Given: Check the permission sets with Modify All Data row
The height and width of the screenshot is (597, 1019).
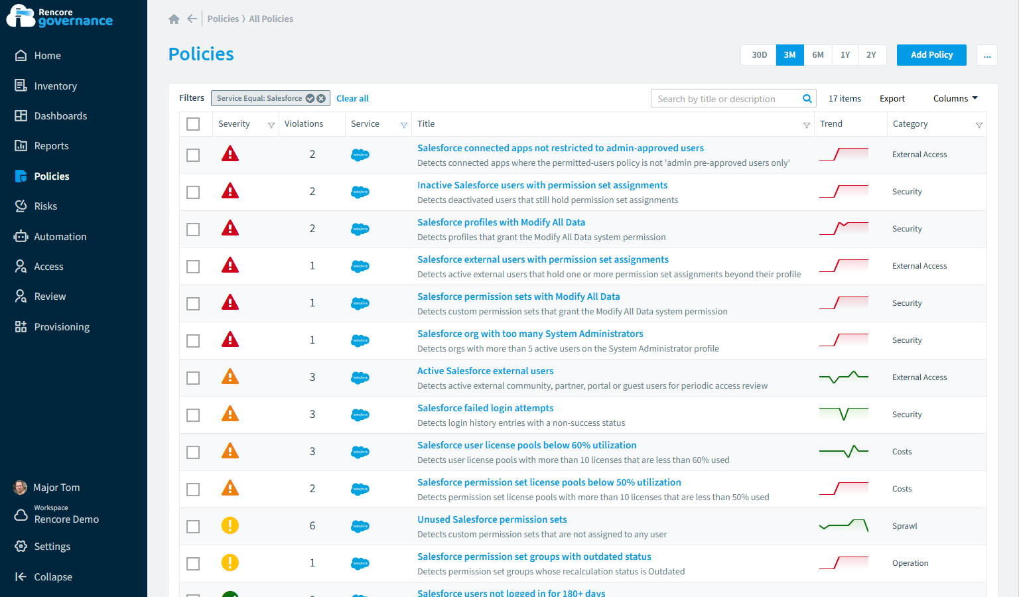Looking at the screenshot, I should (193, 304).
